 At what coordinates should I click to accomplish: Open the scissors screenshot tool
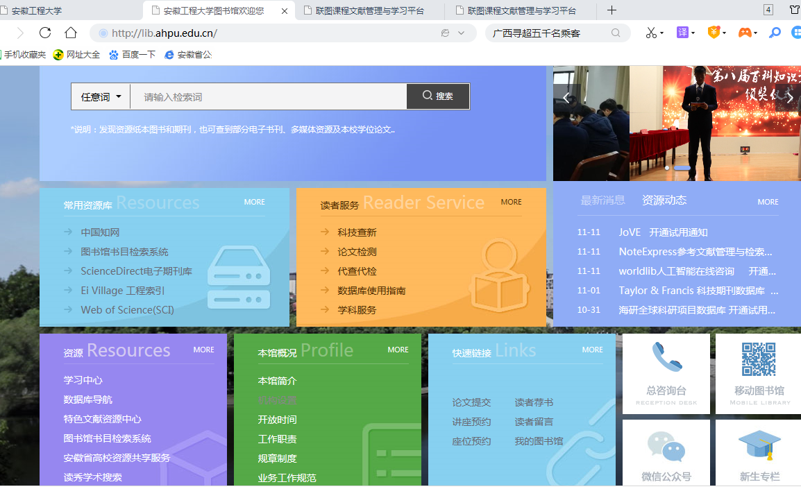[x=651, y=33]
